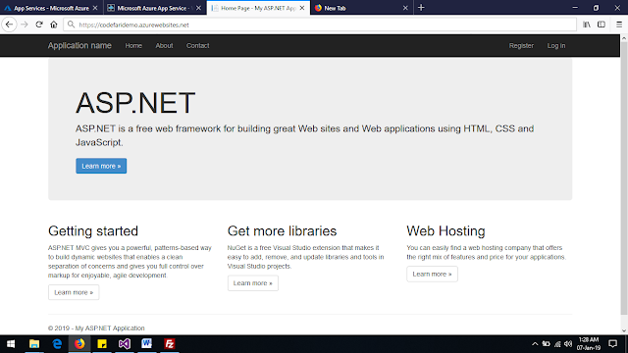Click the volume speaker tray icon
This screenshot has height=353, width=628.
pos(568,344)
